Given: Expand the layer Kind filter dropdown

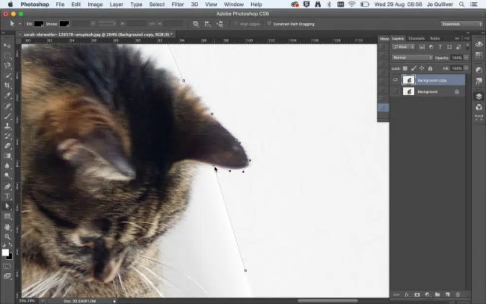Looking at the screenshot, I should click(x=402, y=47).
